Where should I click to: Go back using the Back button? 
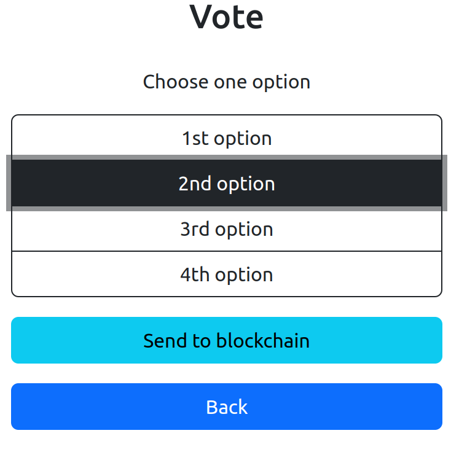[x=226, y=407]
